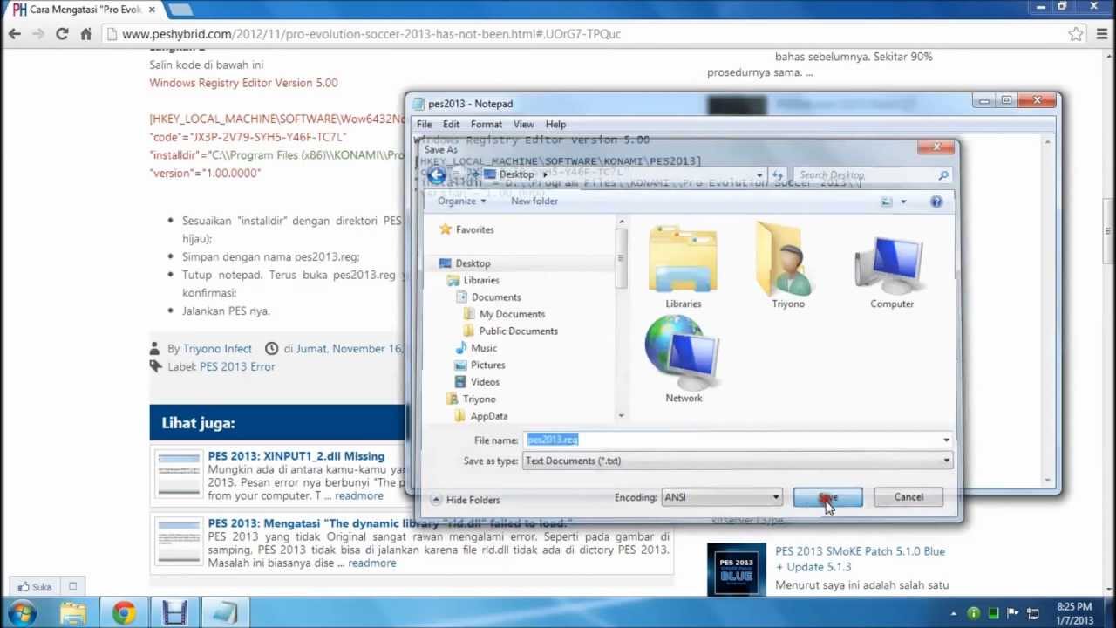Reload the page in Chrome
The image size is (1116, 628).
(62, 34)
